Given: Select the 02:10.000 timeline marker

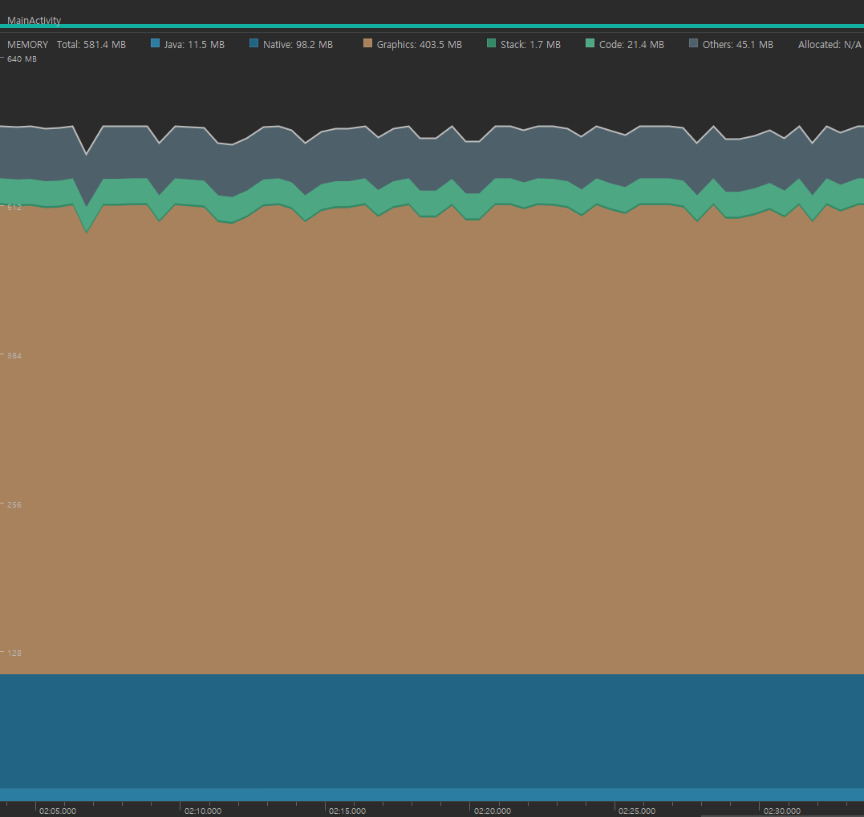Looking at the screenshot, I should (x=203, y=811).
